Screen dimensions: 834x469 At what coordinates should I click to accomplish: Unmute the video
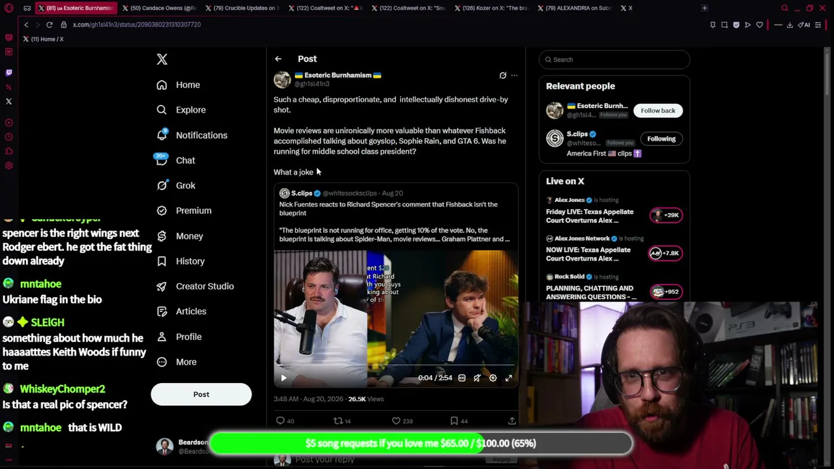coord(478,378)
